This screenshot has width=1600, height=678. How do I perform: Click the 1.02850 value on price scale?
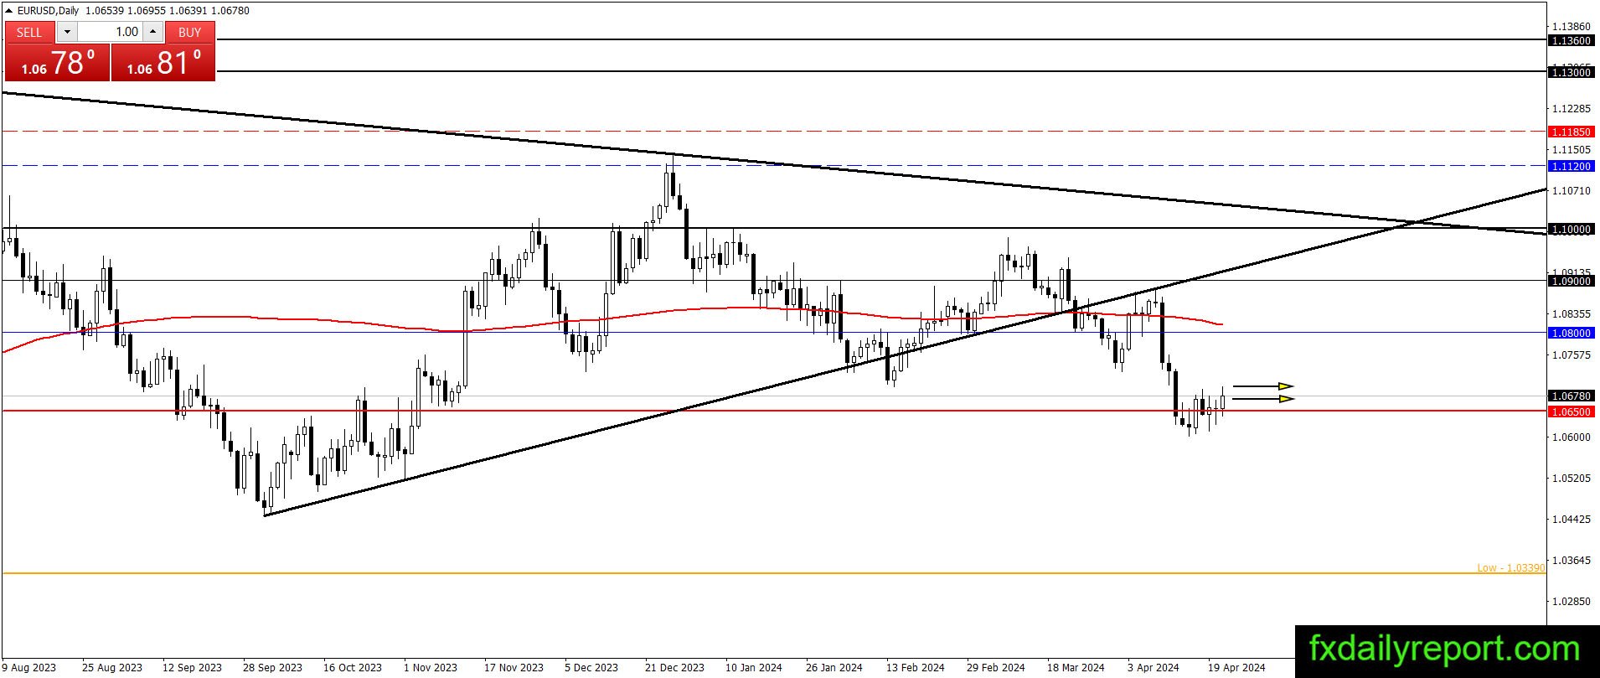tap(1571, 602)
